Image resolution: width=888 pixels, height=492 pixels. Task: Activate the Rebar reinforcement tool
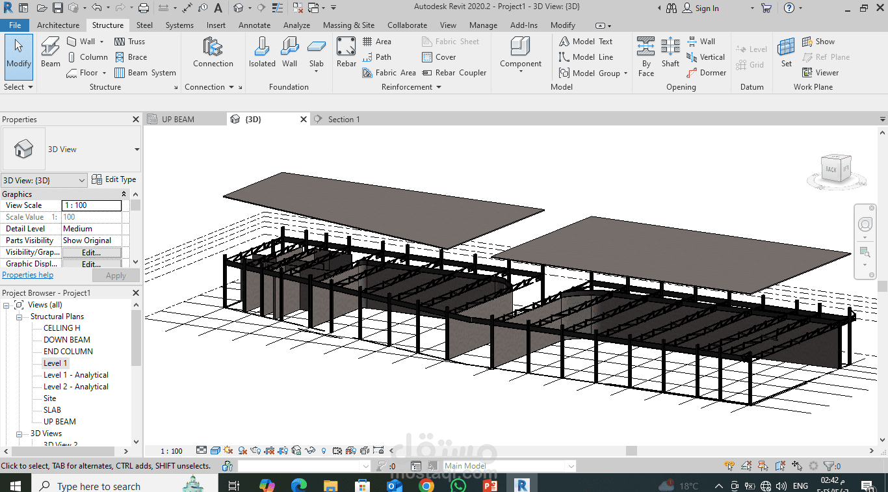(346, 52)
